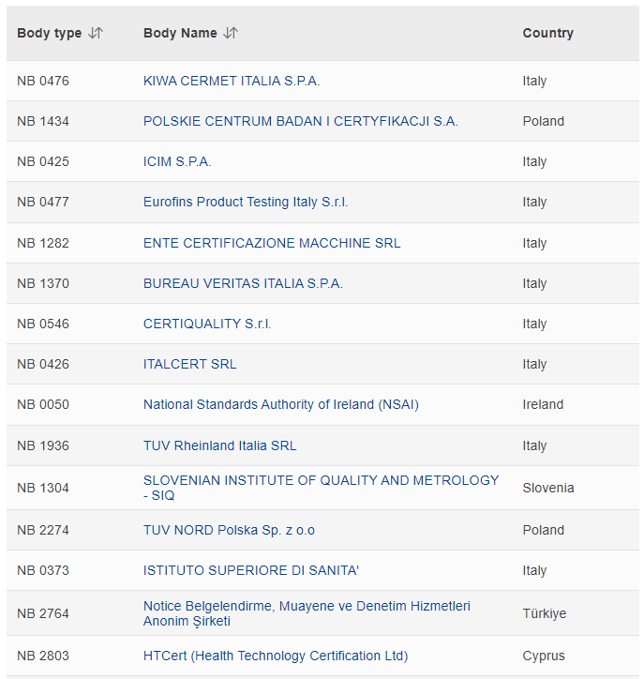Click Italy in the NB 0426 row
Screen dimensions: 644x679
click(x=534, y=364)
